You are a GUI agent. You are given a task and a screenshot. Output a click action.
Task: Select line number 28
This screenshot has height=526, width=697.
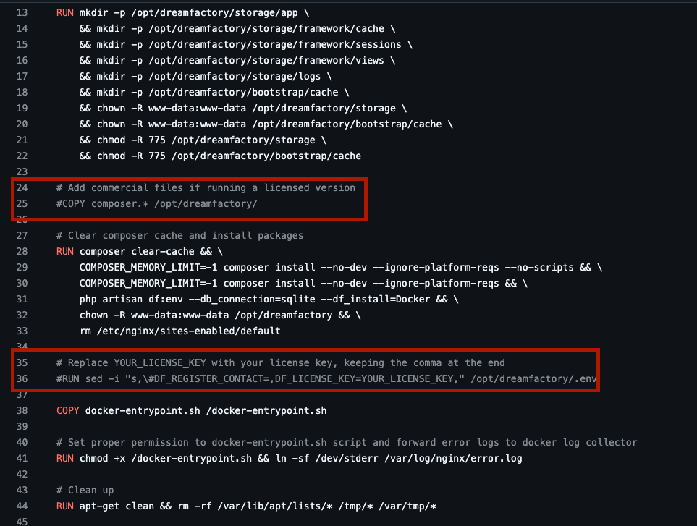[21, 251]
